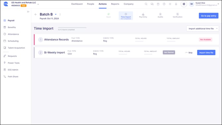Image resolution: width=222 pixels, height=125 pixels.
Task: Collapse the left sidebar with arrow icon
Action: (x=28, y=12)
